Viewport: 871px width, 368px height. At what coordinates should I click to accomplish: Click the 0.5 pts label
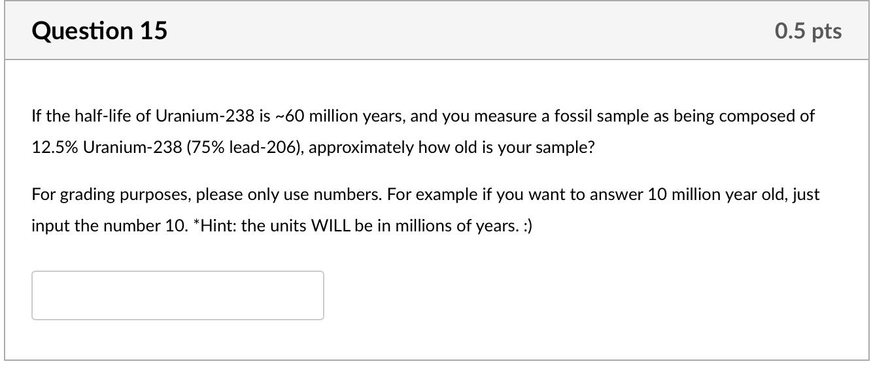point(808,31)
